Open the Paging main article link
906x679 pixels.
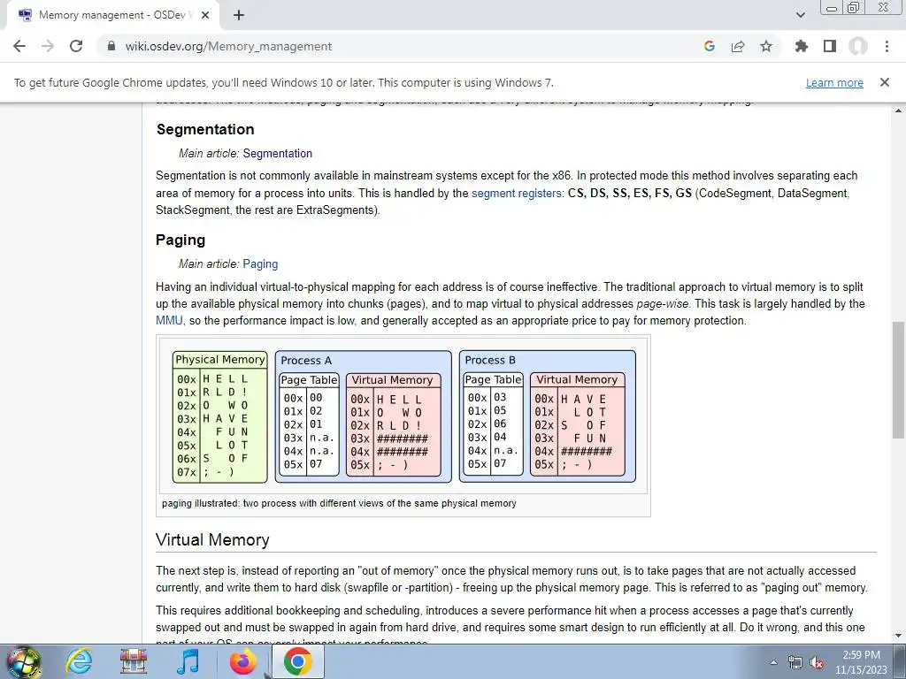[260, 263]
